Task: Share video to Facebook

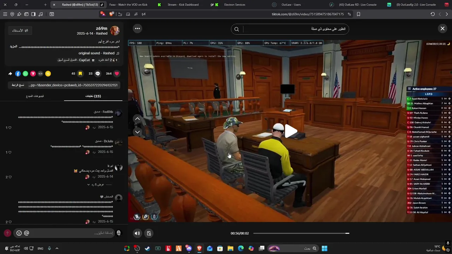Action: coord(18,74)
